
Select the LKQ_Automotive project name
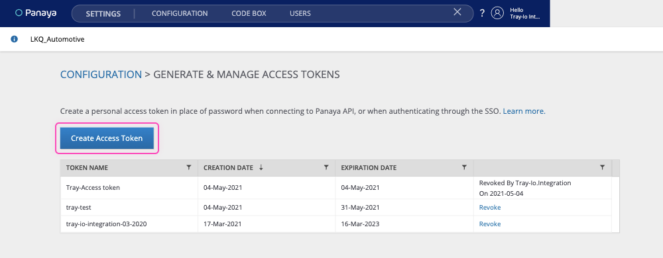[58, 39]
